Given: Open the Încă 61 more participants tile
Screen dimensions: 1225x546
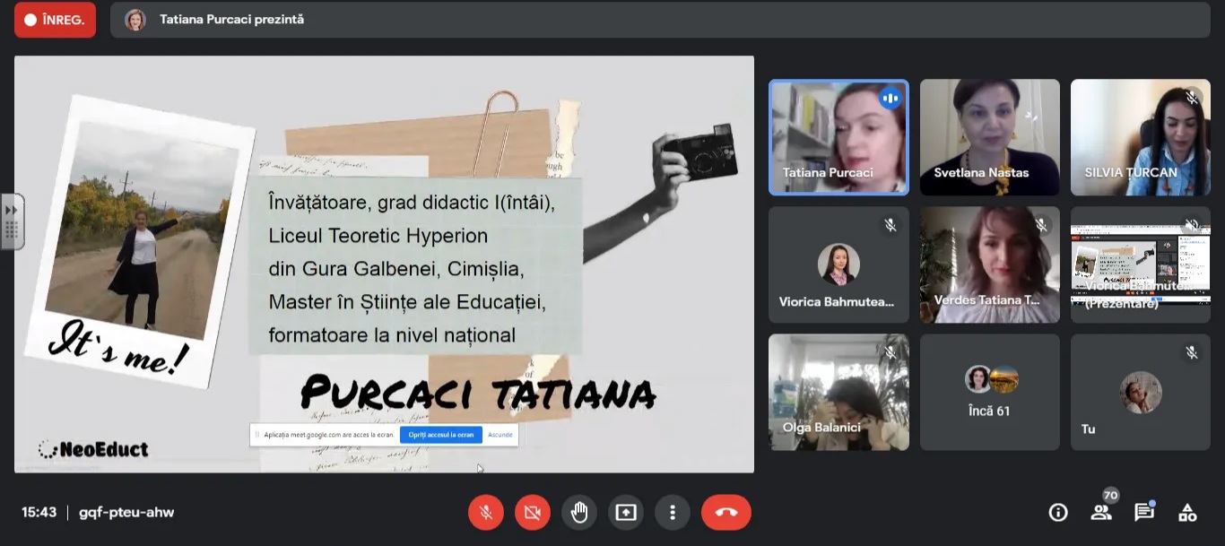Looking at the screenshot, I should point(990,393).
